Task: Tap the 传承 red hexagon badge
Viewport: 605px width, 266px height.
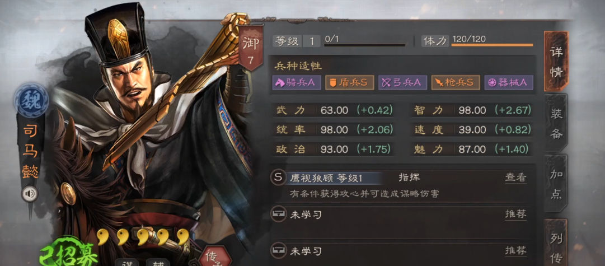Action: (x=215, y=256)
